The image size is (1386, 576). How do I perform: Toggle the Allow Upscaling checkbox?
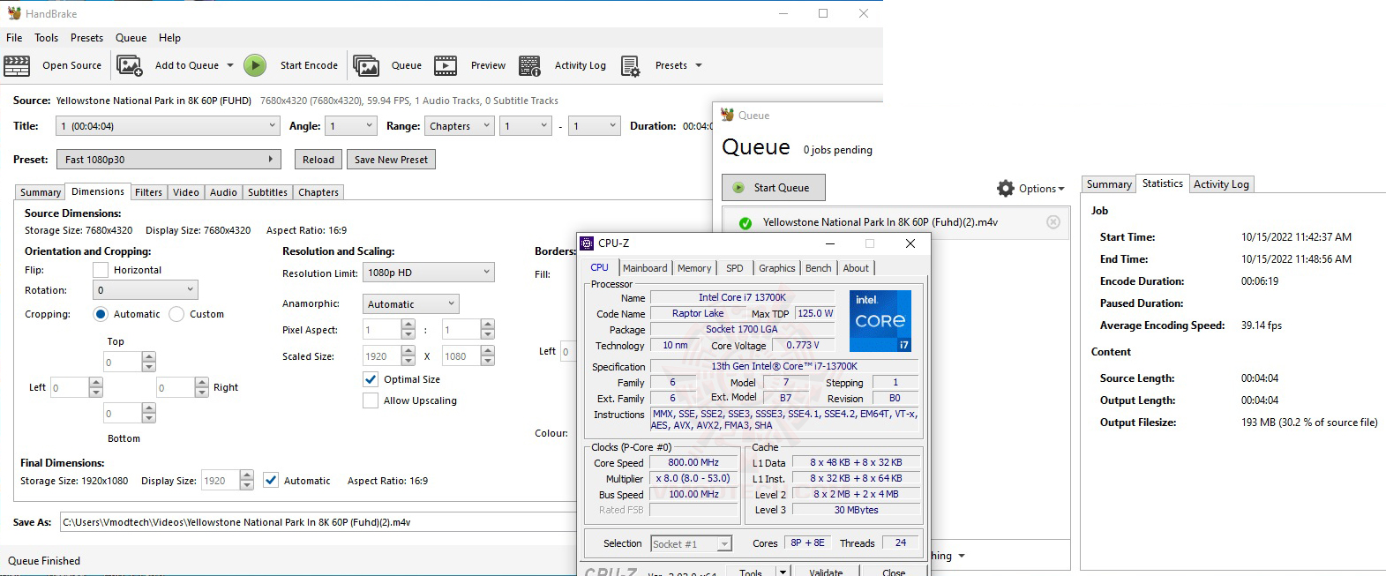tap(371, 400)
